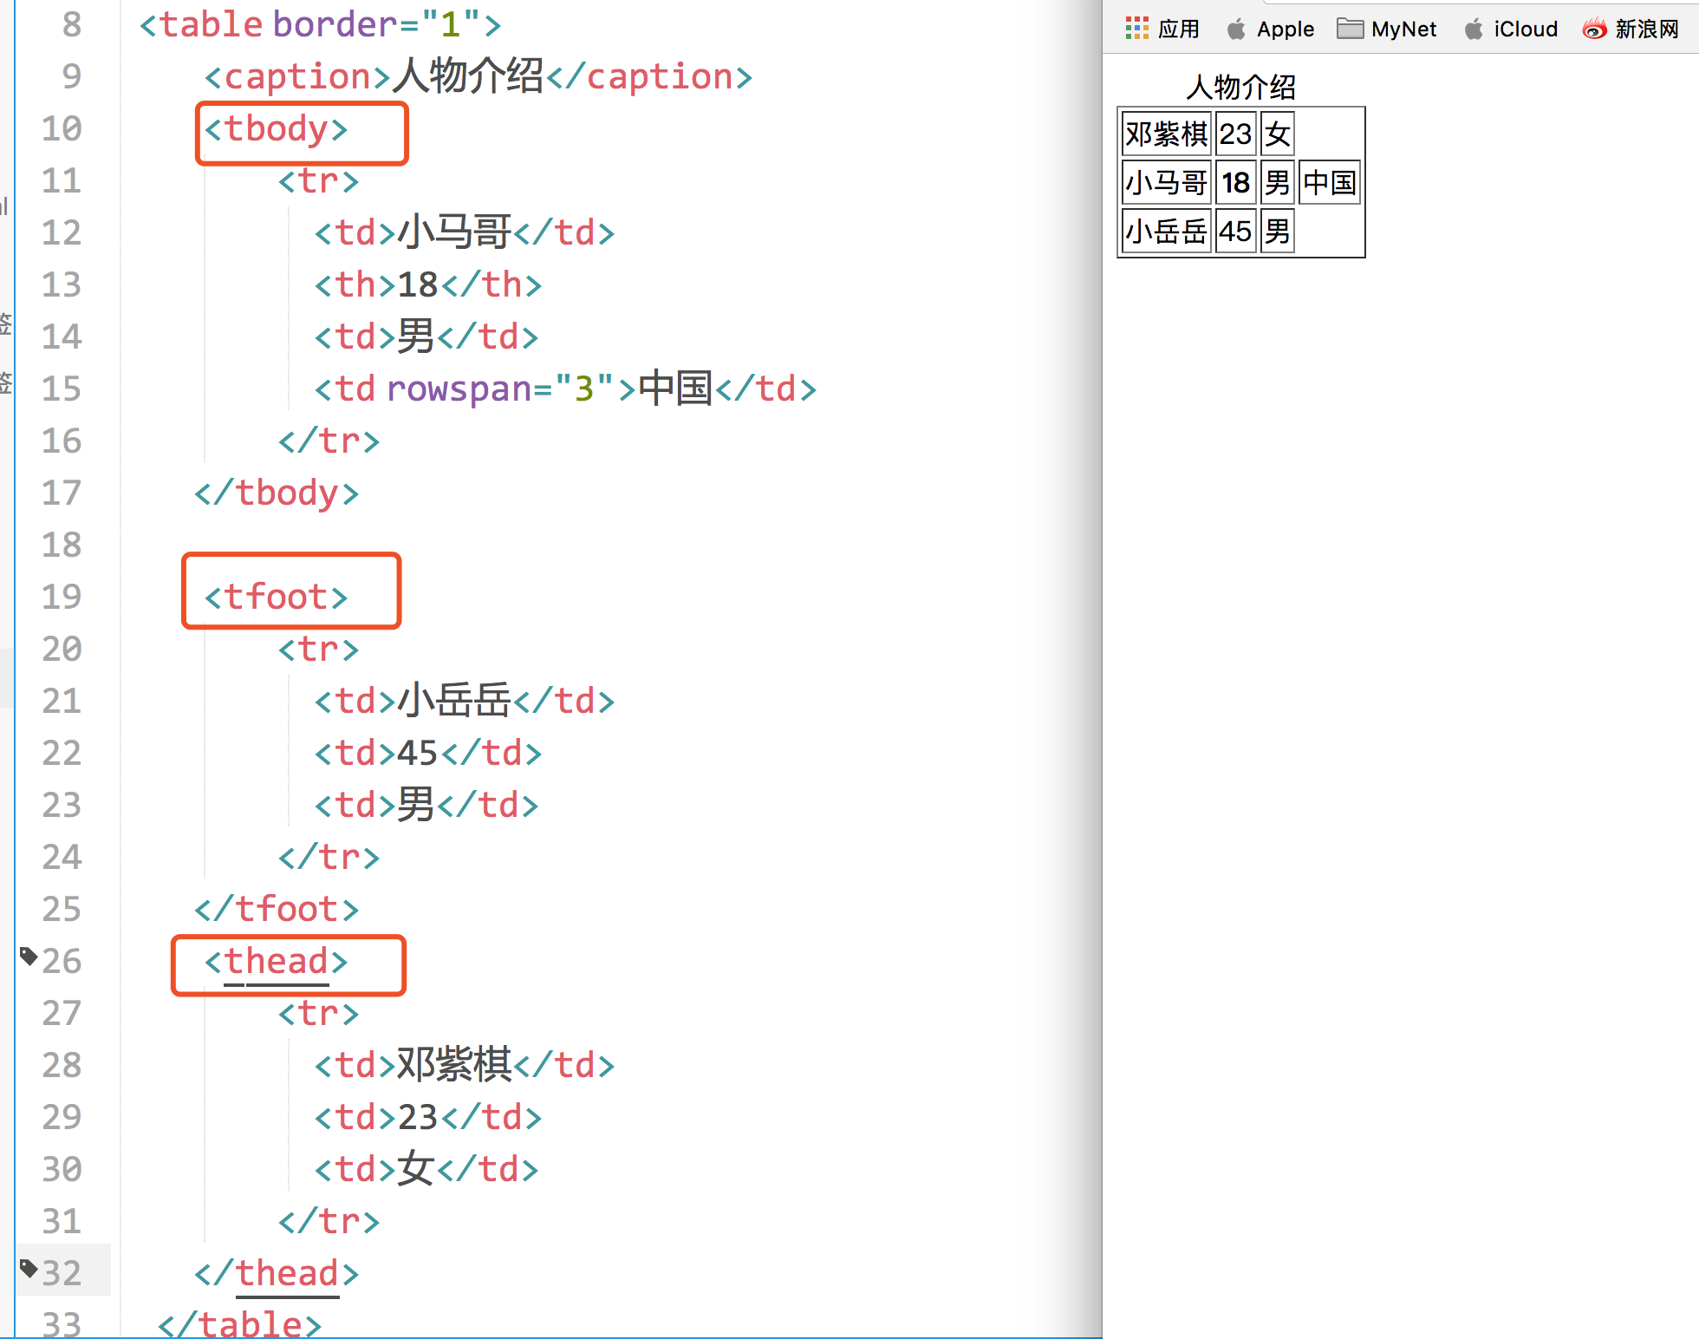Click the 邓紫棋 cell in rendered table
This screenshot has width=1699, height=1339.
(x=1166, y=134)
